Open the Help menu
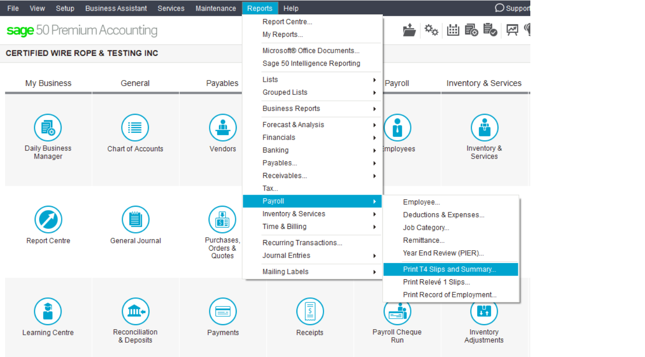The image size is (645, 357). point(291,8)
